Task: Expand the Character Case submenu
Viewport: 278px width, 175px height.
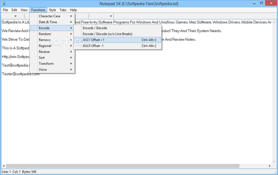Action: pos(52,16)
